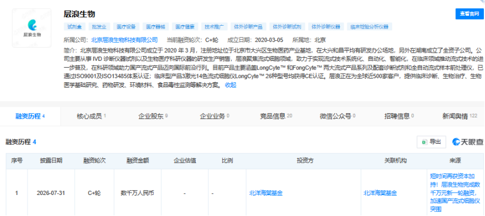This screenshot has width=485, height=216.
Task: Switch to the 融资历程 tab
Action: [30, 116]
